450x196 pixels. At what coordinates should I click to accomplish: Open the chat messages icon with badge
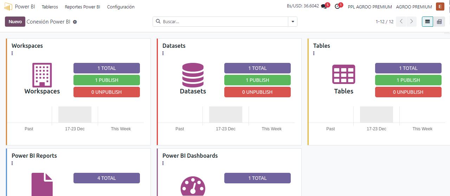point(324,7)
